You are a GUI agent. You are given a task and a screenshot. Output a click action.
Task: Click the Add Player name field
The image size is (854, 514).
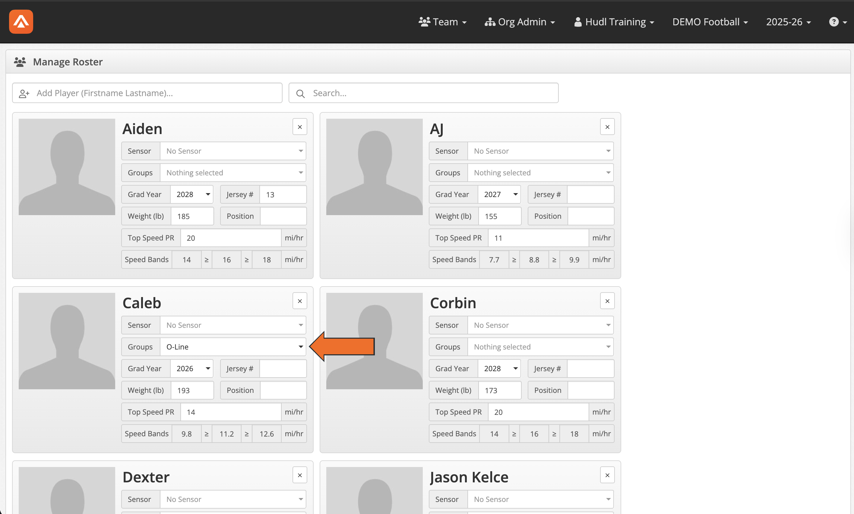point(147,93)
